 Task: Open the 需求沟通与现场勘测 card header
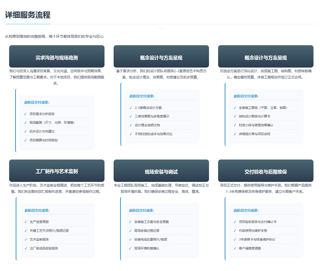coord(57,57)
